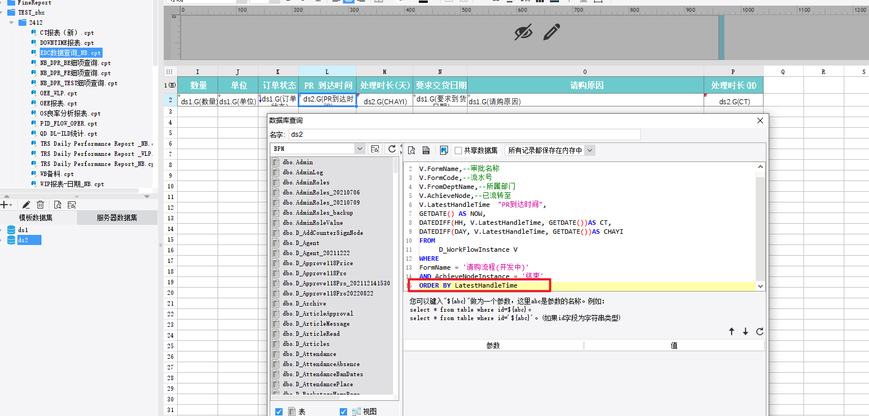Open the 所有记录都保存在内存中 dropdown
This screenshot has width=869, height=416.
click(x=549, y=150)
